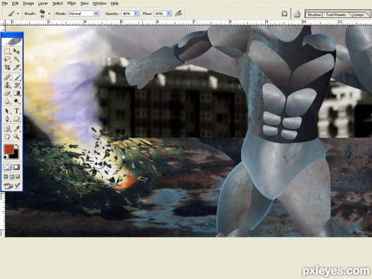Select the Type tool

(x=16, y=111)
